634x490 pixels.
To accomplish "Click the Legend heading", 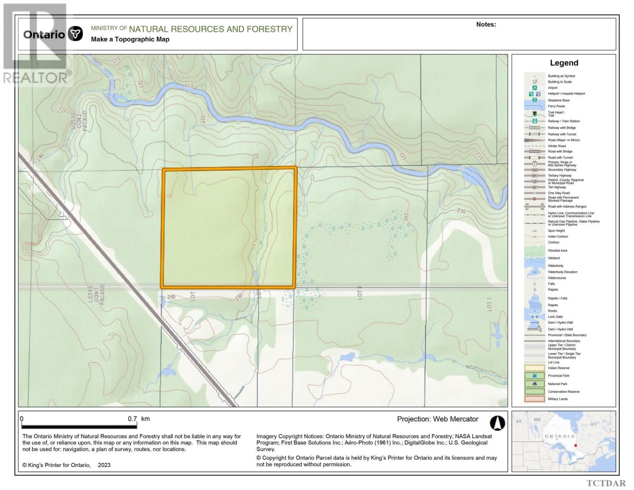I will click(565, 63).
